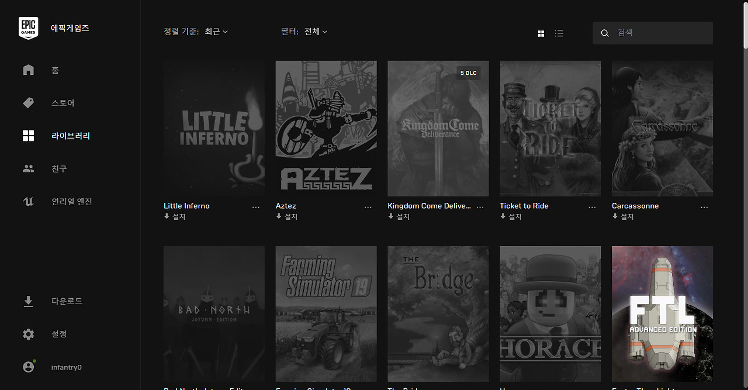748x390 pixels.
Task: Click the vertical scrollbar thumb
Action: click(745, 26)
